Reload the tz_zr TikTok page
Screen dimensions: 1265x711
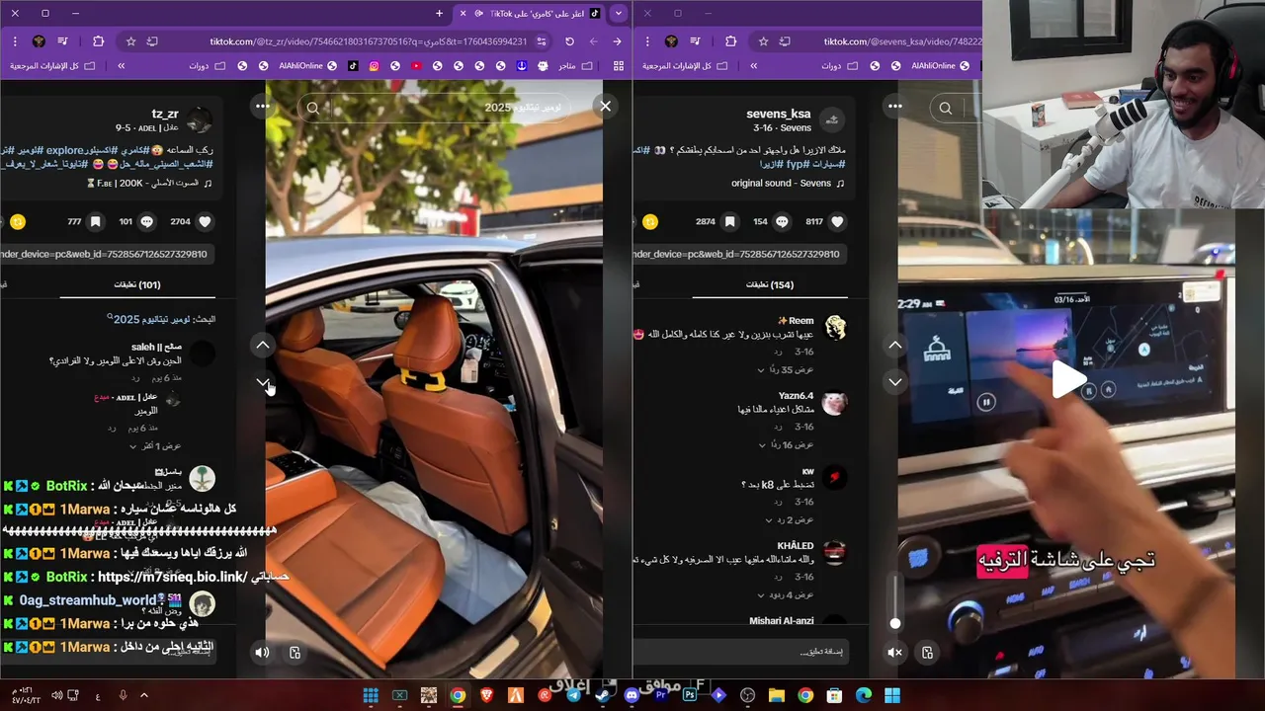pyautogui.click(x=569, y=41)
